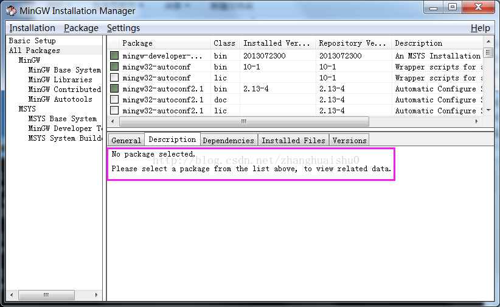Click the tree pane scroll-left arrow

12,295
